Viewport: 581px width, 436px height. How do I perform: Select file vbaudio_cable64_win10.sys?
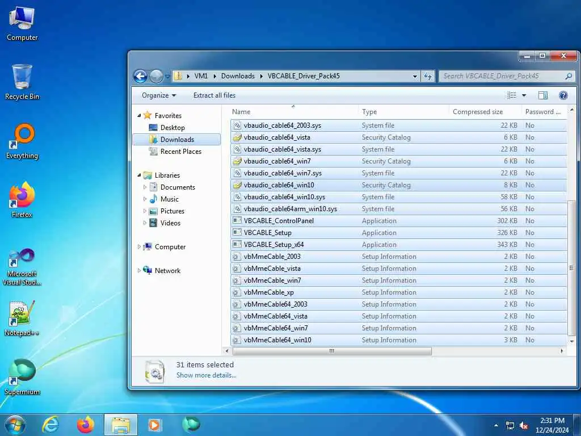click(x=399, y=197)
